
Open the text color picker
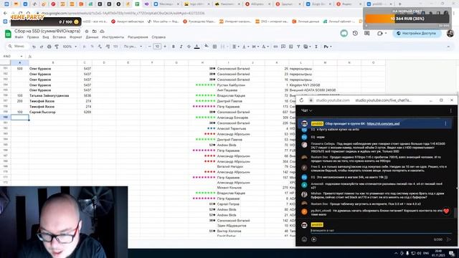[197, 47]
